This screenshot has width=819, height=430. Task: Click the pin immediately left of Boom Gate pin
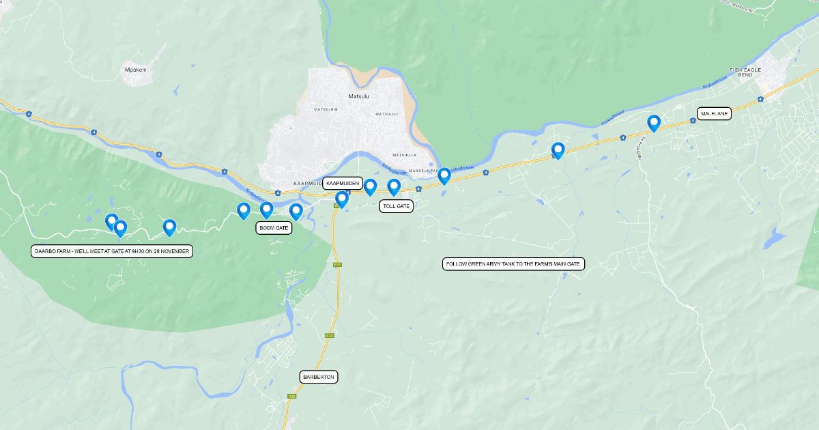tap(244, 210)
